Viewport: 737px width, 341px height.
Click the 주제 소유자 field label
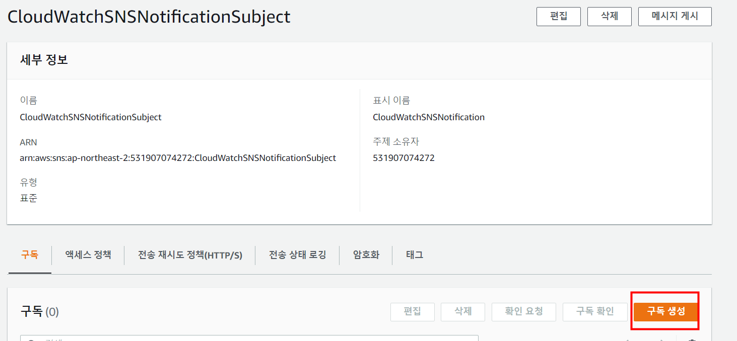396,142
